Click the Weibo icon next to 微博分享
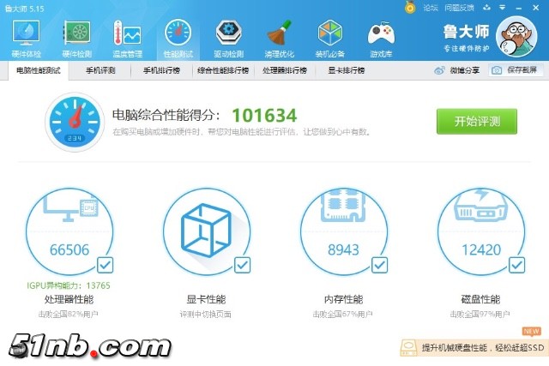 coord(439,70)
